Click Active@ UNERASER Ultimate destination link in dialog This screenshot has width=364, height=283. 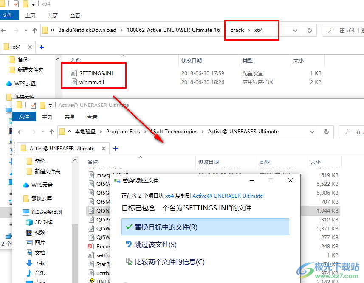click(x=228, y=196)
